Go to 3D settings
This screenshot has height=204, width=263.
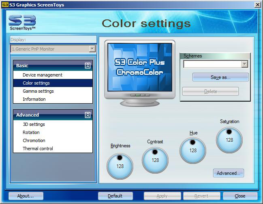pos(34,124)
